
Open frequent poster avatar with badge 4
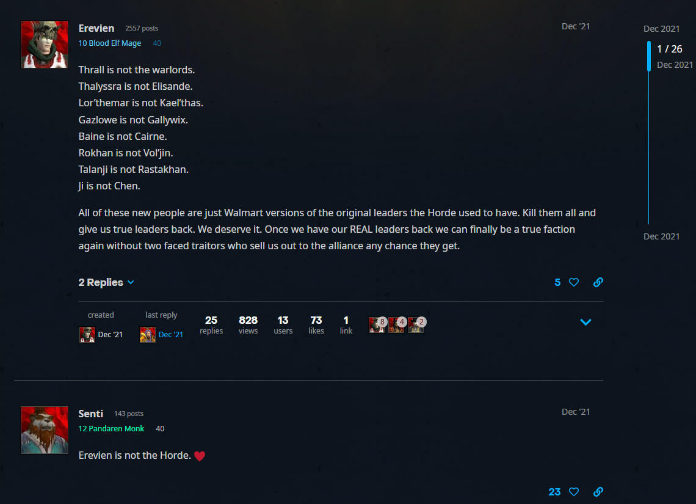(x=396, y=324)
